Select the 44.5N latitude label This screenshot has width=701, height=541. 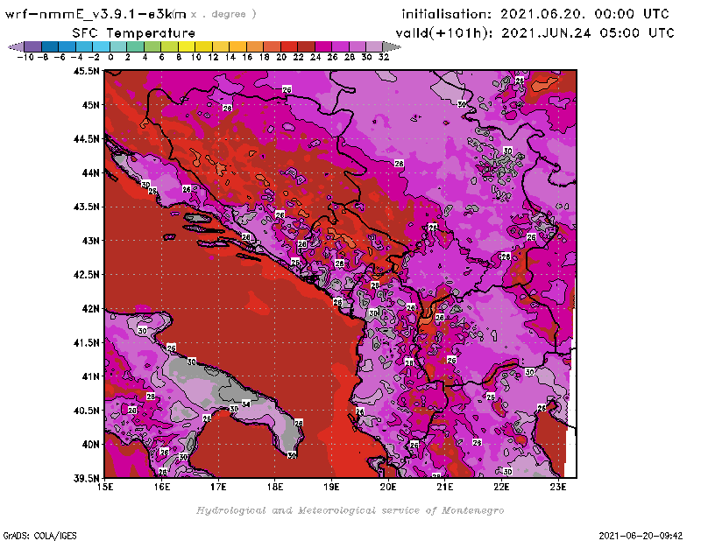(86, 139)
